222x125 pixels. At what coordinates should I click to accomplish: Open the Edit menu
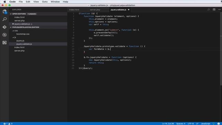coord(28,2)
